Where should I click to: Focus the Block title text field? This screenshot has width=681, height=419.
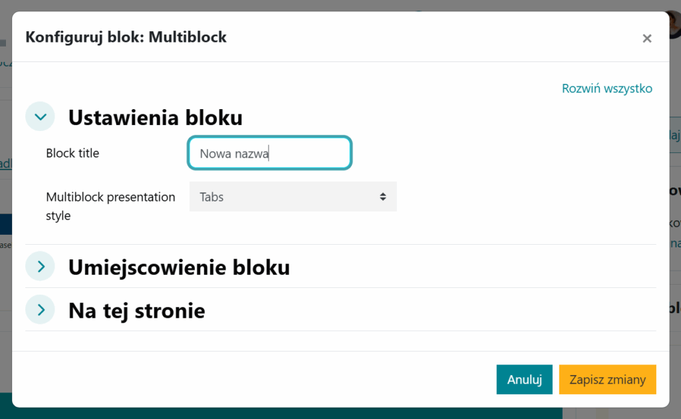(x=269, y=154)
